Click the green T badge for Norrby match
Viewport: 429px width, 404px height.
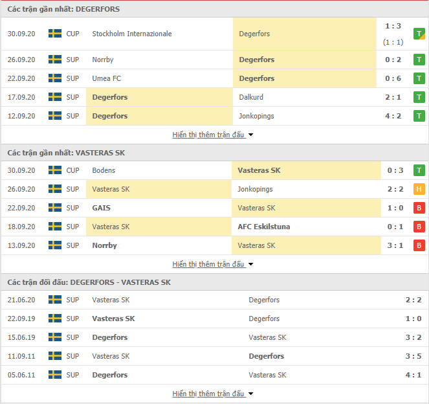pos(419,60)
